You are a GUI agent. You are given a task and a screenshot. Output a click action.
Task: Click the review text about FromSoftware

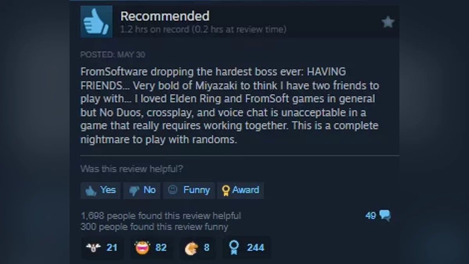230,106
